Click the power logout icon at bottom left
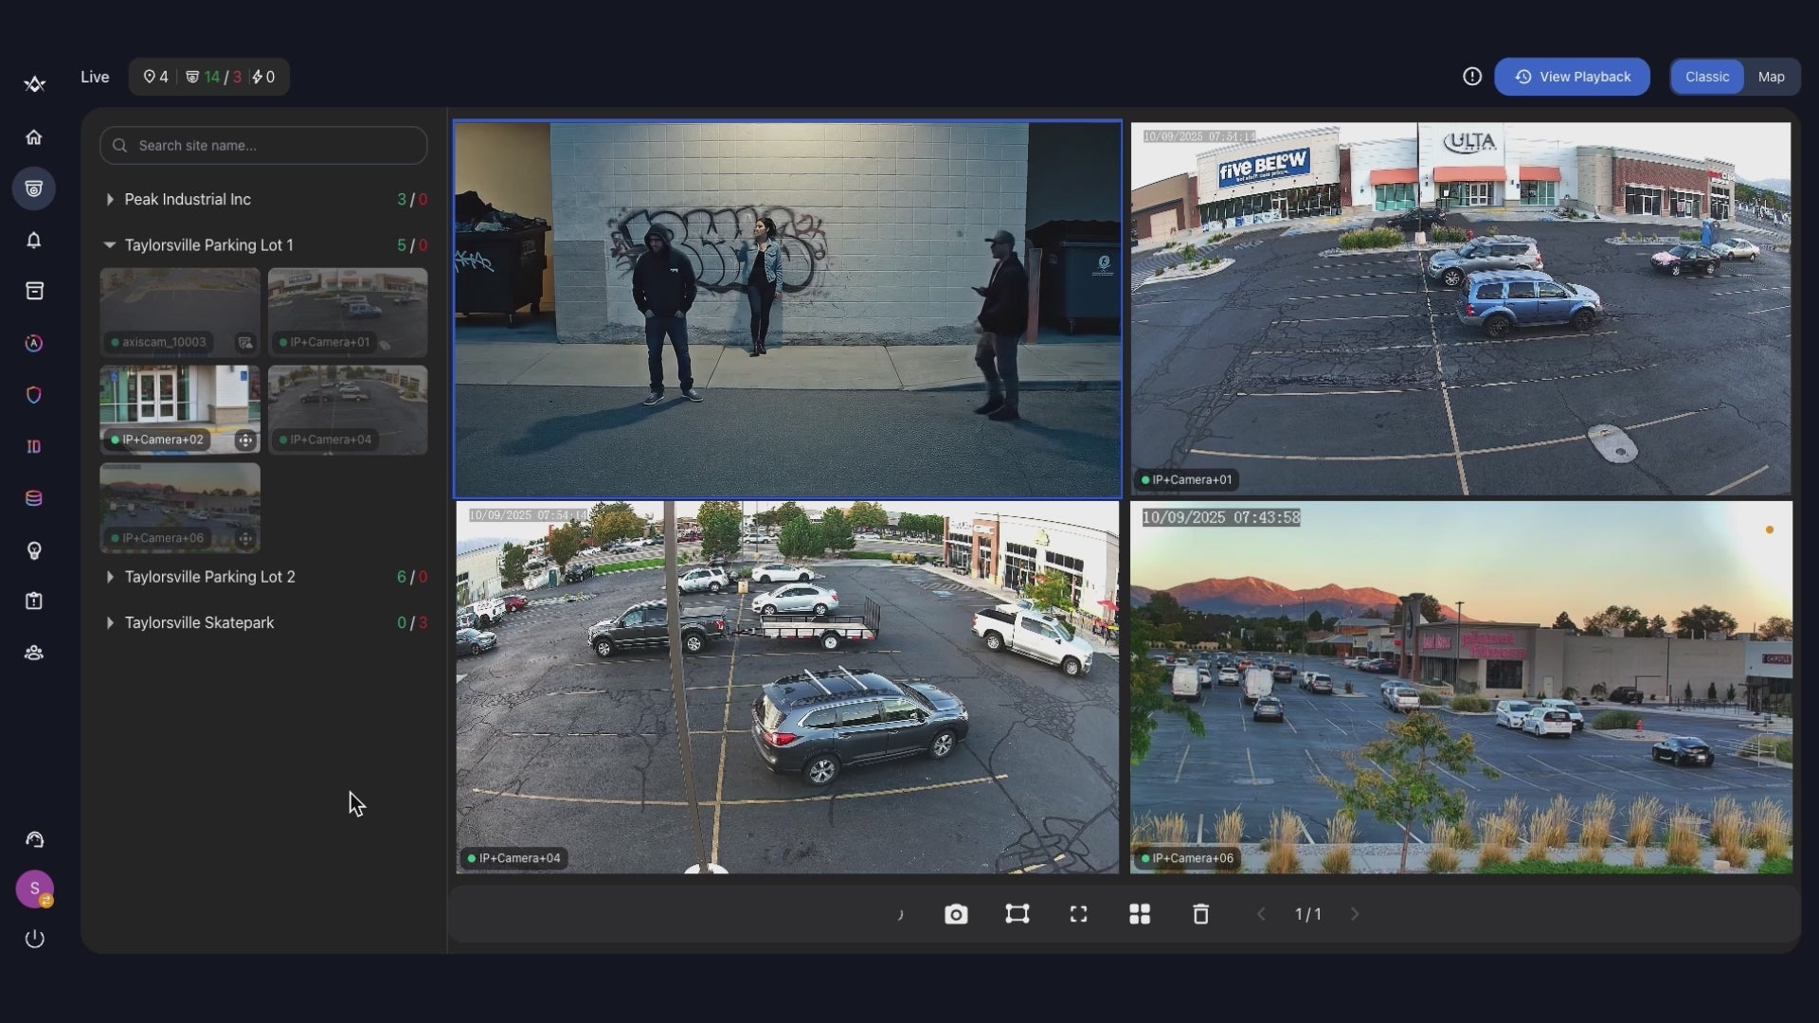Viewport: 1819px width, 1023px height. [x=34, y=939]
